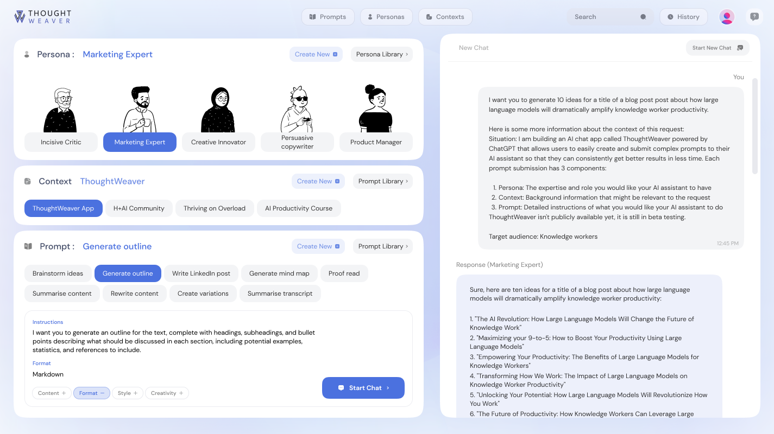Click the Start Chat button
Screen dimensions: 774x434
coord(363,388)
